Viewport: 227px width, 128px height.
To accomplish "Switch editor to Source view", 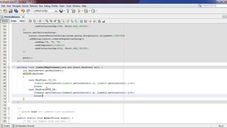I will (5, 21).
